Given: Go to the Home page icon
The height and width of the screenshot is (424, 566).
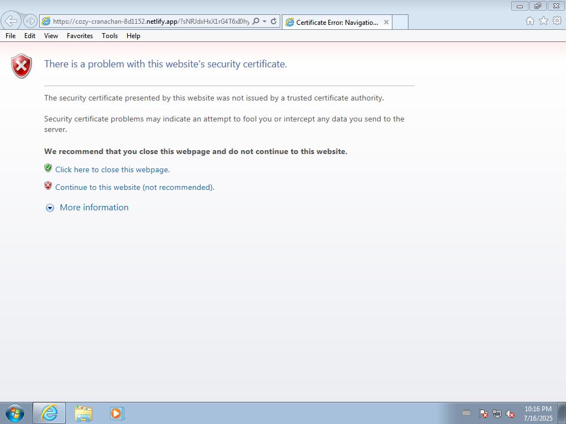Looking at the screenshot, I should pos(530,21).
